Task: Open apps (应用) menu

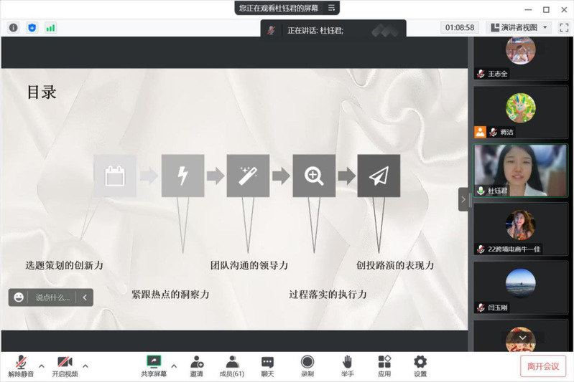Action: click(x=384, y=366)
